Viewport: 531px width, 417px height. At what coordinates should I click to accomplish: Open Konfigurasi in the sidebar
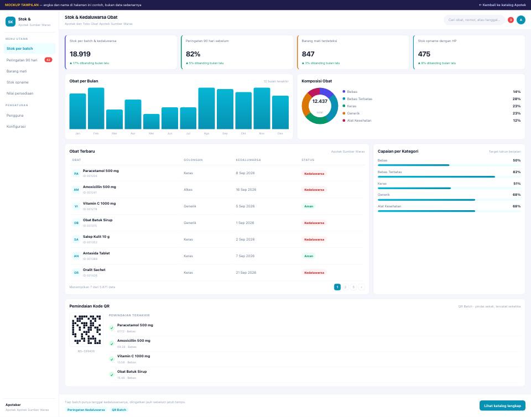pos(29,127)
